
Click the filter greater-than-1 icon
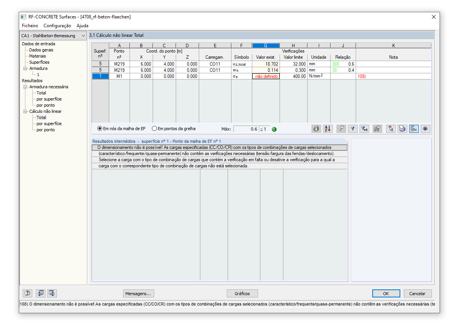click(x=364, y=129)
